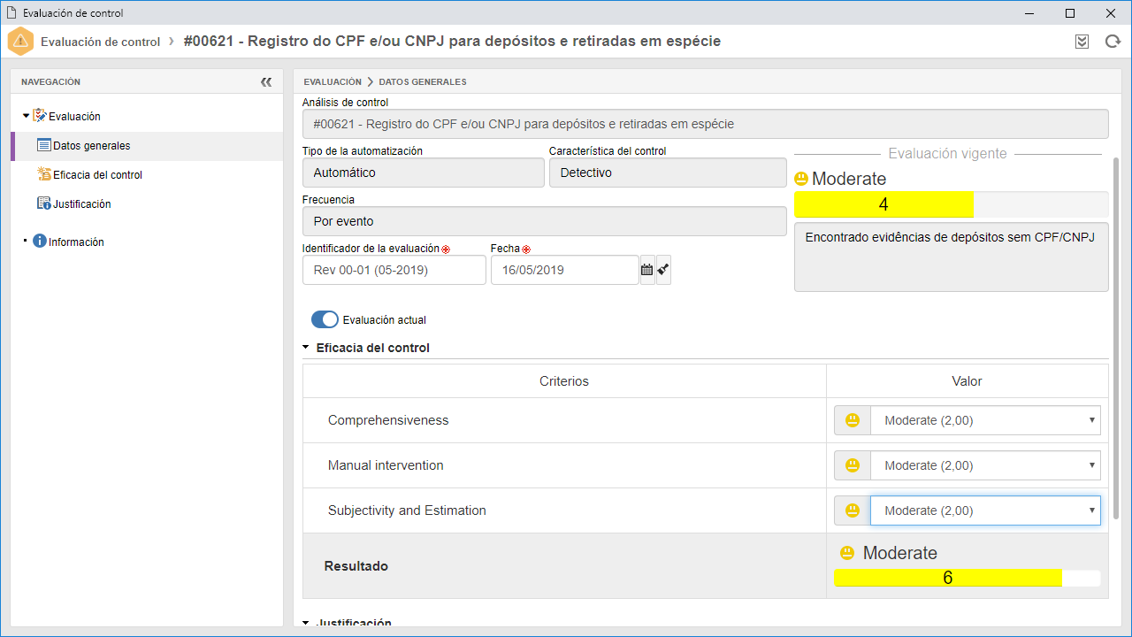Image resolution: width=1132 pixels, height=637 pixels.
Task: Click the refresh icon in header
Action: coord(1113,42)
